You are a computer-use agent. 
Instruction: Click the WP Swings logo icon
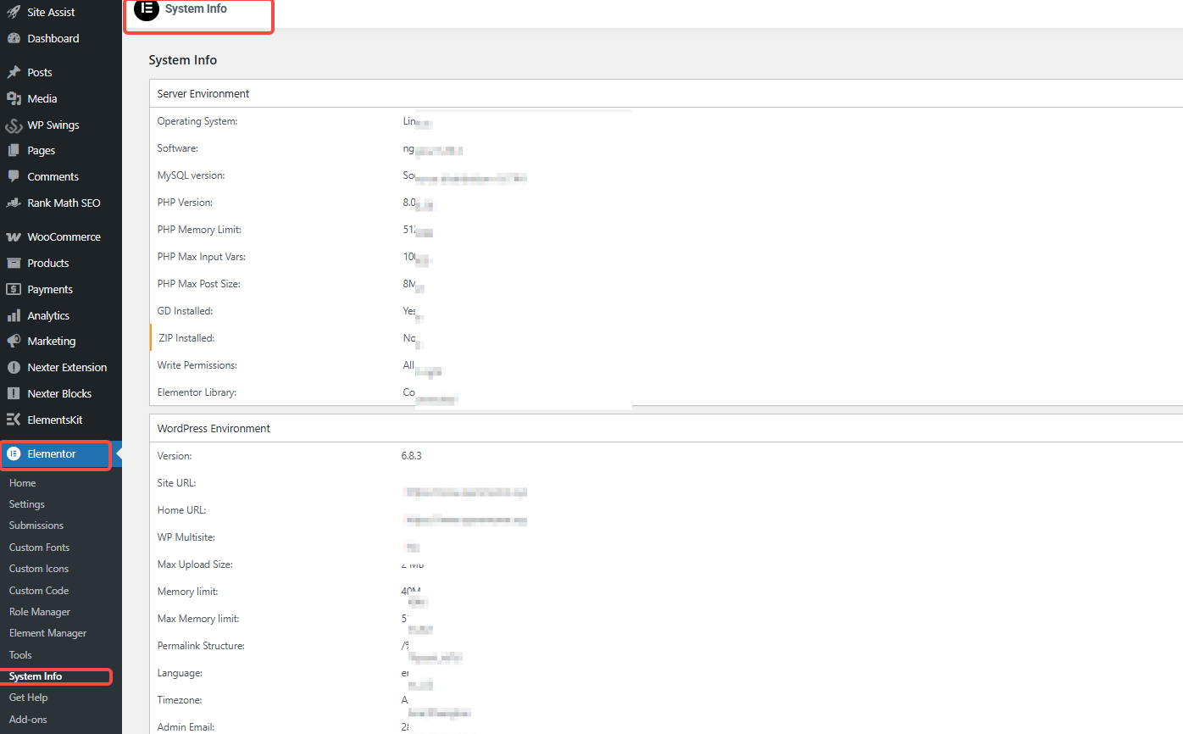point(14,125)
